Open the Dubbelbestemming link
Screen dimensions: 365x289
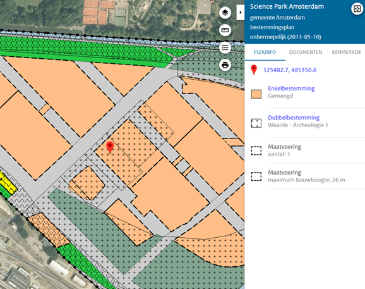(x=294, y=118)
